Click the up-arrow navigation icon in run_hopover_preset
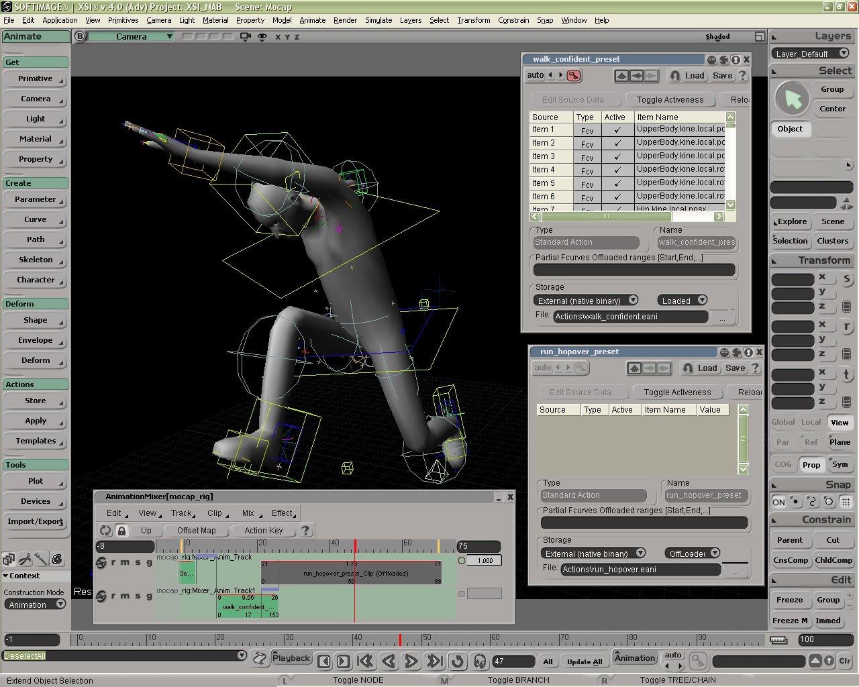859x687 pixels. pyautogui.click(x=634, y=368)
